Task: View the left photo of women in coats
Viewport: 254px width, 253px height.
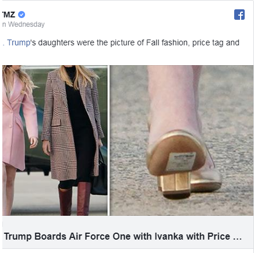Action: (55, 140)
